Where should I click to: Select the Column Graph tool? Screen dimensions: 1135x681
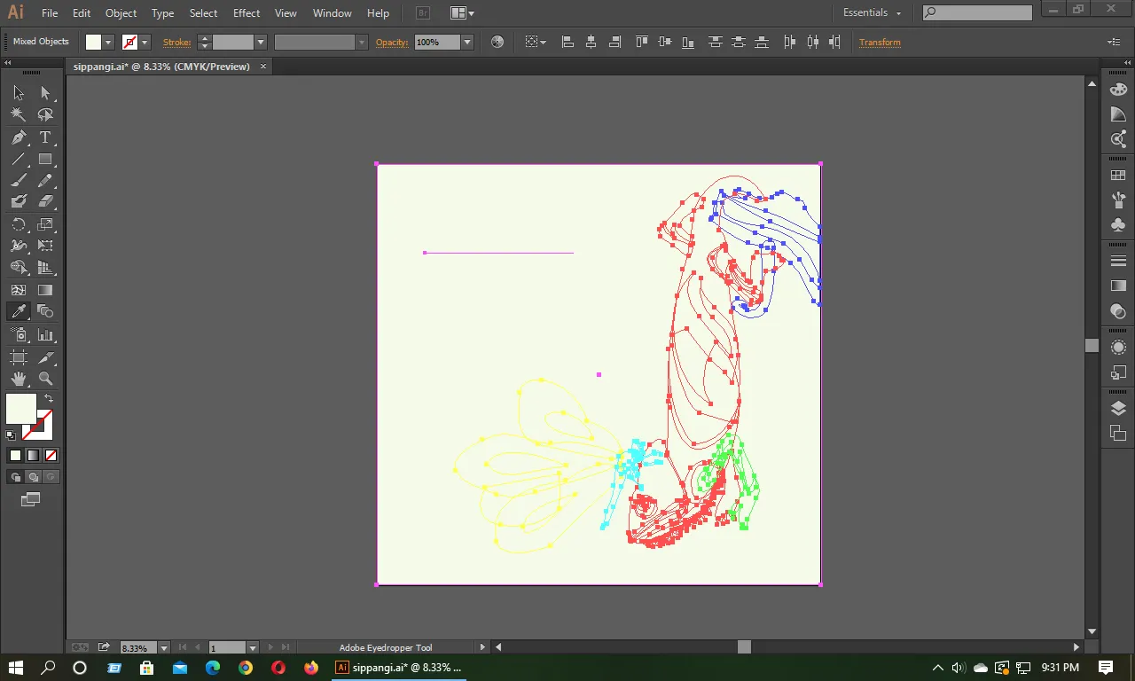click(x=45, y=335)
